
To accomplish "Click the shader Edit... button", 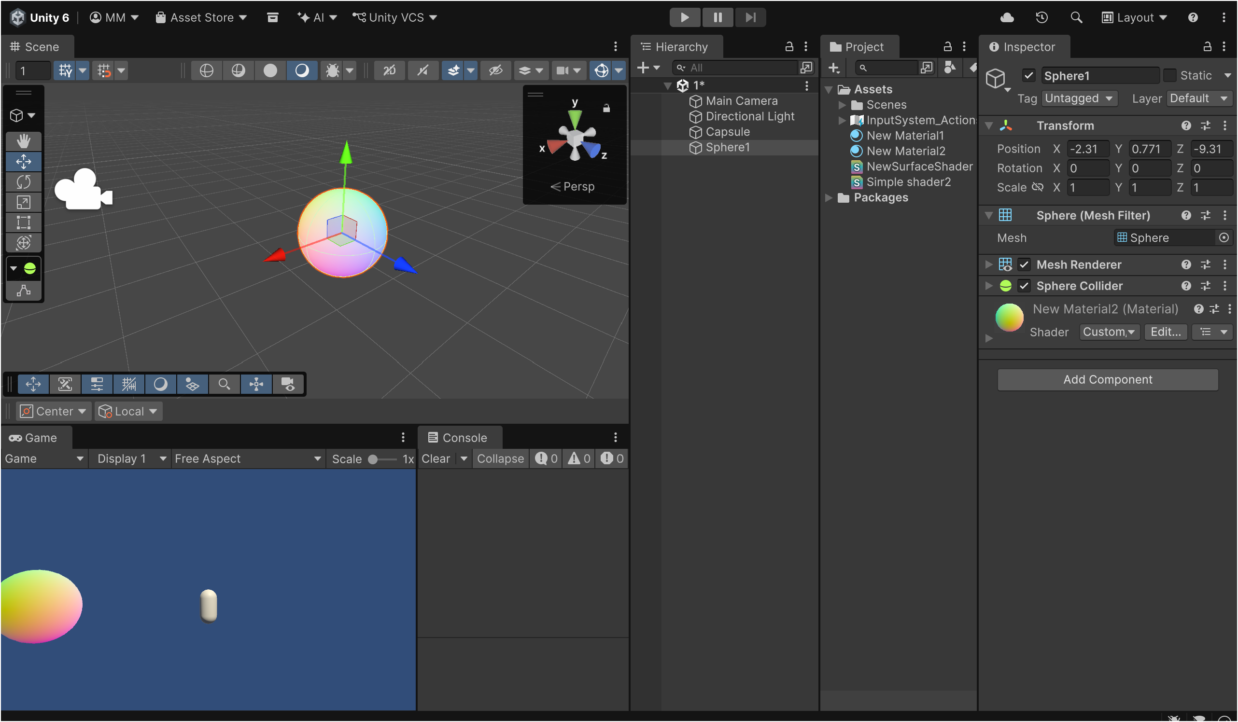I will 1165,332.
